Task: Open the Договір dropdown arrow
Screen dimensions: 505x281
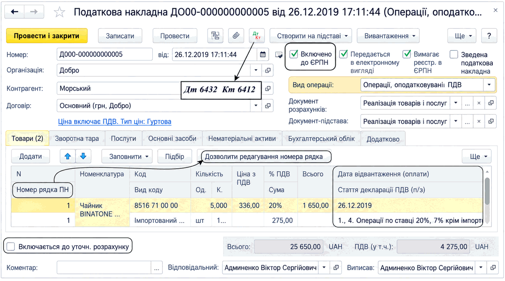Action: click(x=256, y=106)
